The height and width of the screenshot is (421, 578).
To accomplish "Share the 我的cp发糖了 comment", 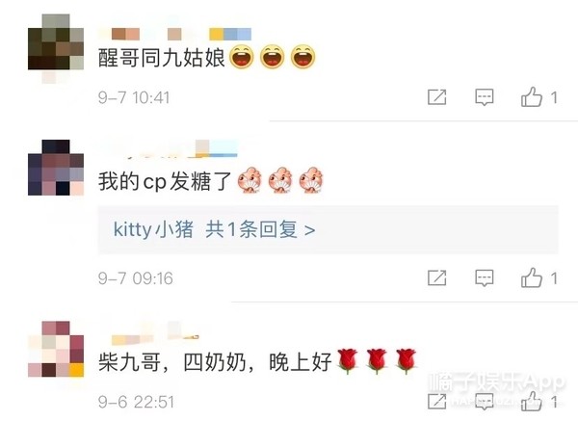I will [436, 278].
